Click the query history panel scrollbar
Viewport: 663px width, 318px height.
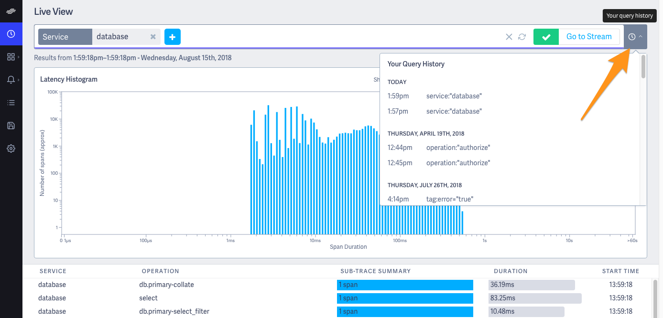[x=643, y=66]
